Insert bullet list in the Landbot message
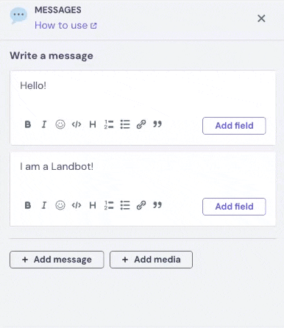This screenshot has width=284, height=328. point(125,205)
